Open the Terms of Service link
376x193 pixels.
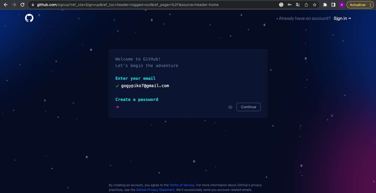pos(182,185)
